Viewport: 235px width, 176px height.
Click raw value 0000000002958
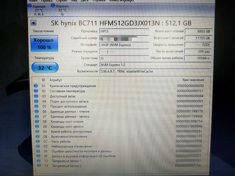189,141
